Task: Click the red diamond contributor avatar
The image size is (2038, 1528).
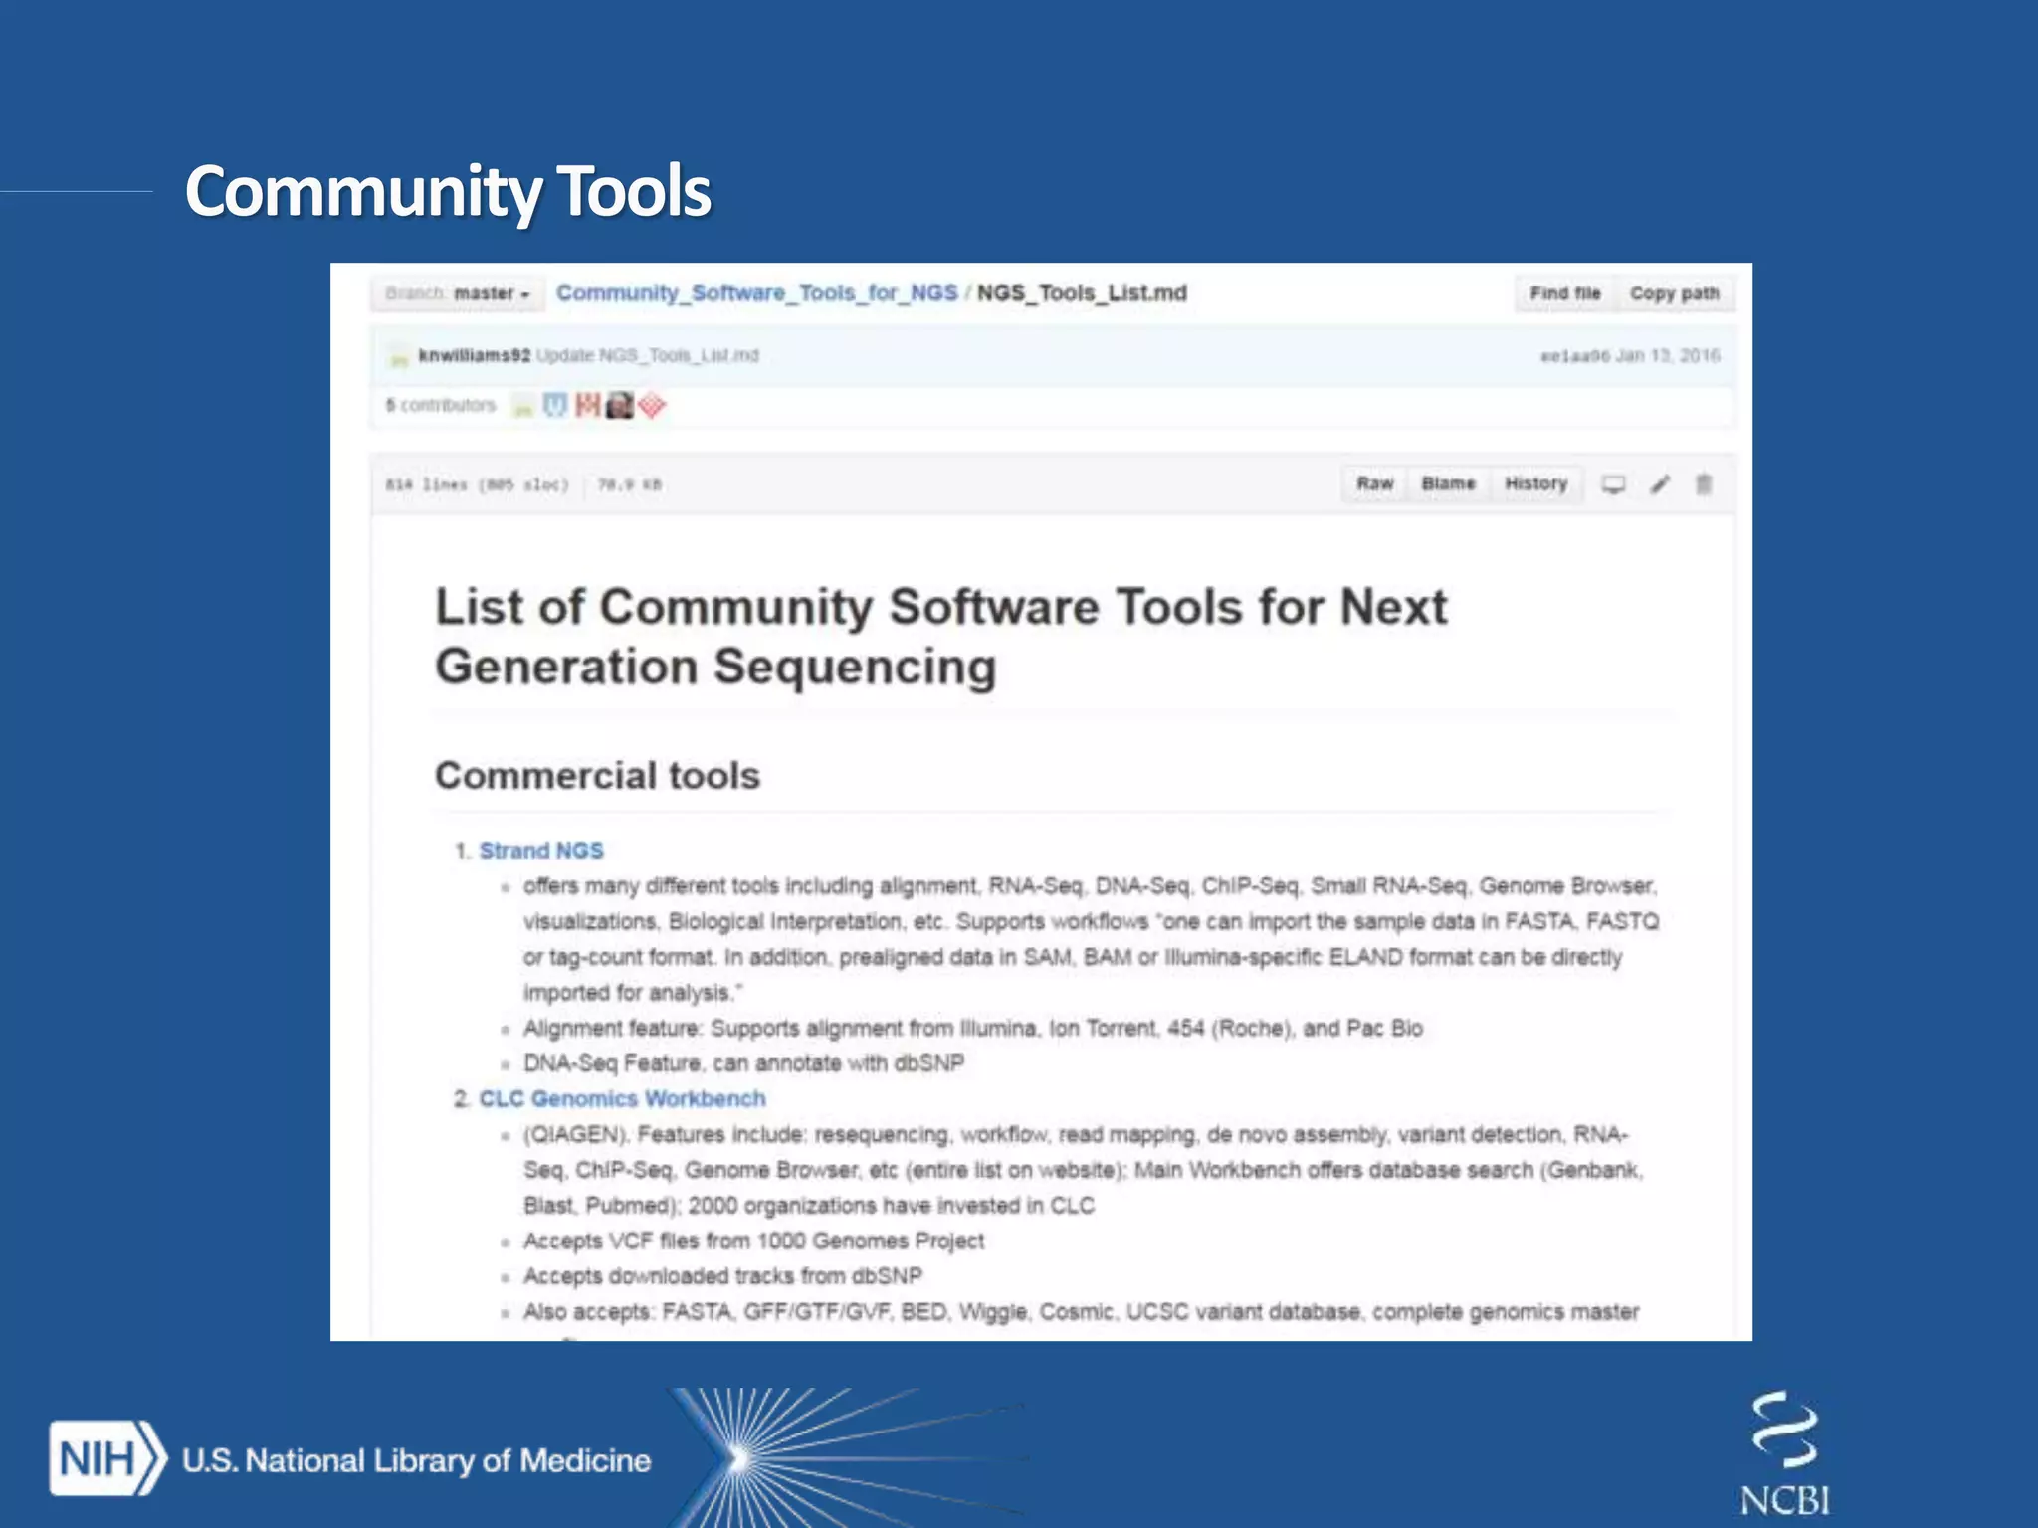Action: pyautogui.click(x=652, y=405)
